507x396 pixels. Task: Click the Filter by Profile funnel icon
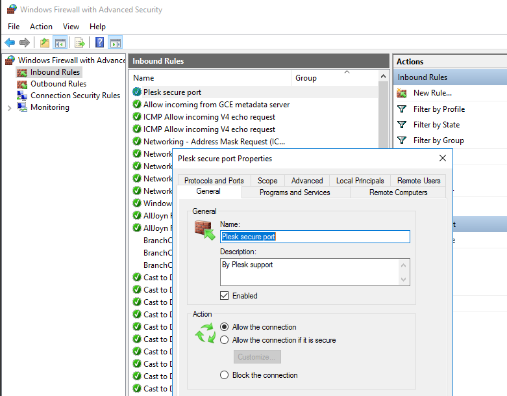coord(402,109)
